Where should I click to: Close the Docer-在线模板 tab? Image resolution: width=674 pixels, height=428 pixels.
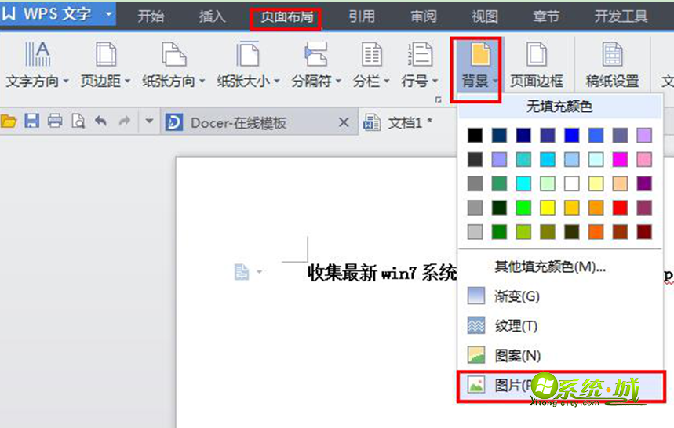point(343,122)
